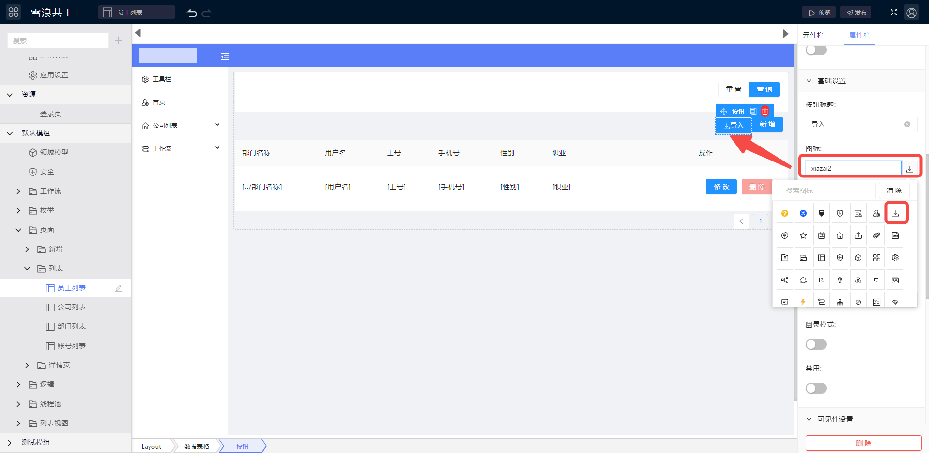The height and width of the screenshot is (453, 929).
Task: Click the edit pencil beside 员工列表
Action: click(x=119, y=288)
